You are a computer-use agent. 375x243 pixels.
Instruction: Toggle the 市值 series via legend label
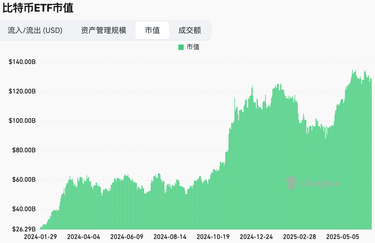click(x=193, y=47)
